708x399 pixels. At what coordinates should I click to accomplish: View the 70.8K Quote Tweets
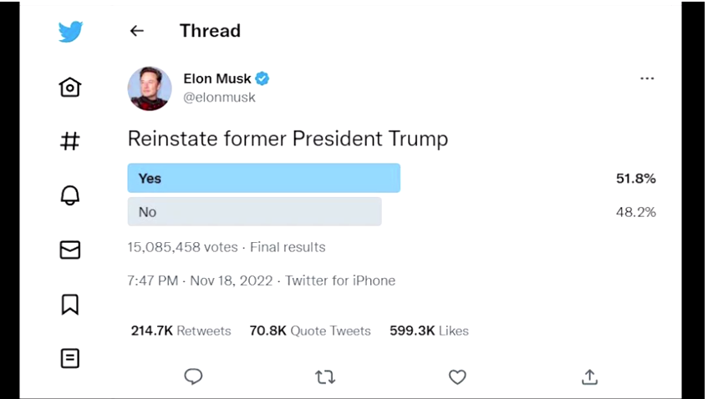click(x=310, y=331)
